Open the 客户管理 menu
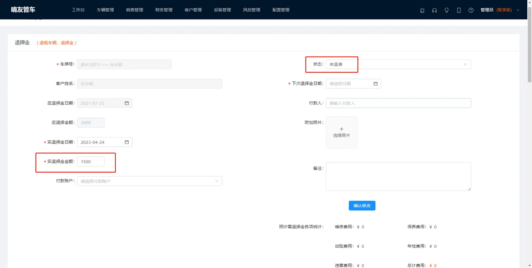This screenshot has width=532, height=268. coord(193,10)
